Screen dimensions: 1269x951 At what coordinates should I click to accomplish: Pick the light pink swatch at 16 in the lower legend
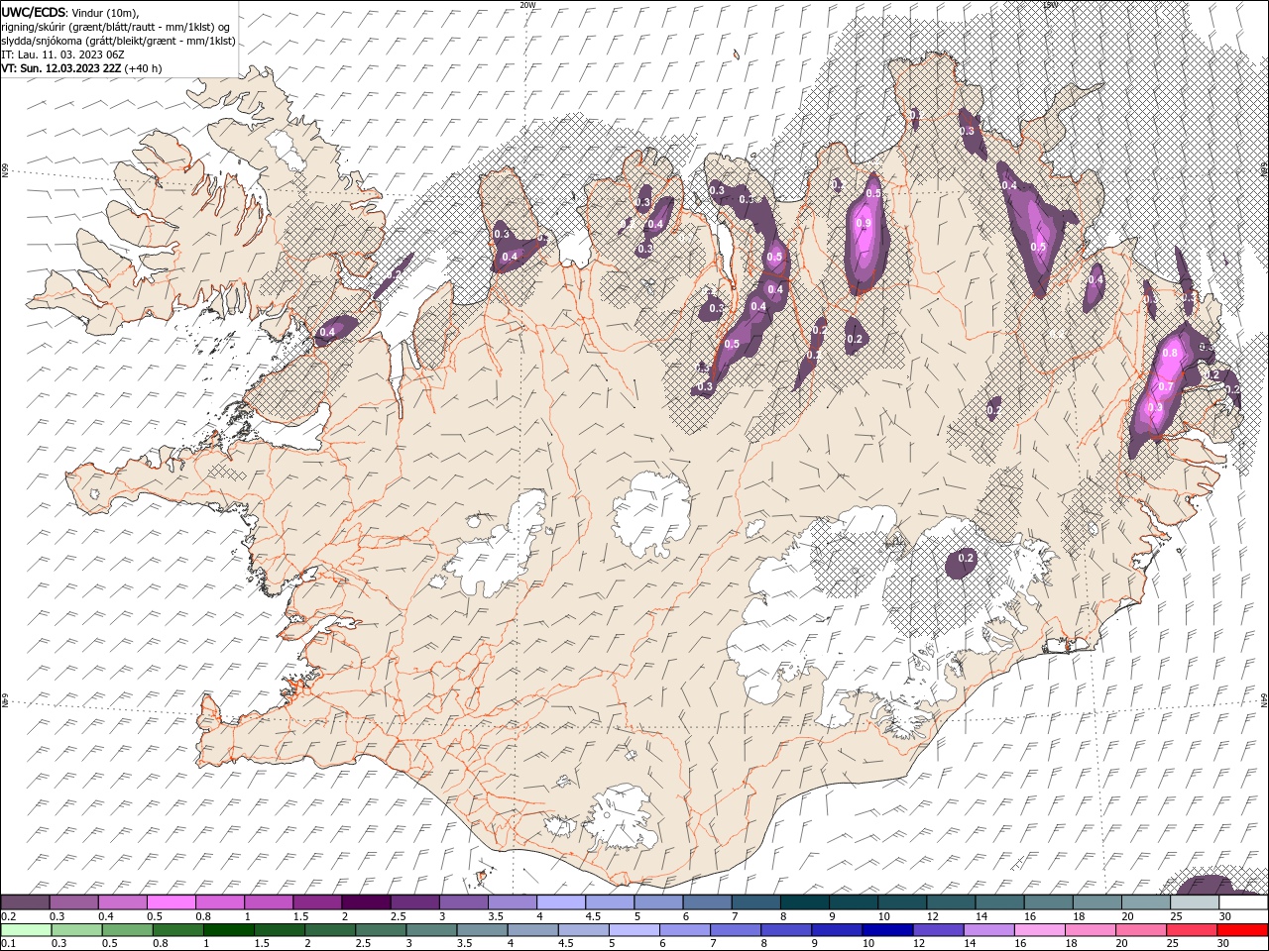click(1040, 930)
